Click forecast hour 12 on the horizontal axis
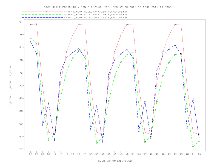This screenshot has height=168, width=217. [55, 154]
